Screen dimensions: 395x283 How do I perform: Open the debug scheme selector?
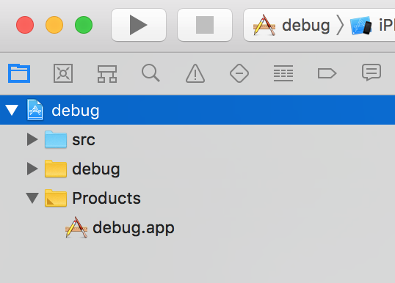tap(291, 25)
